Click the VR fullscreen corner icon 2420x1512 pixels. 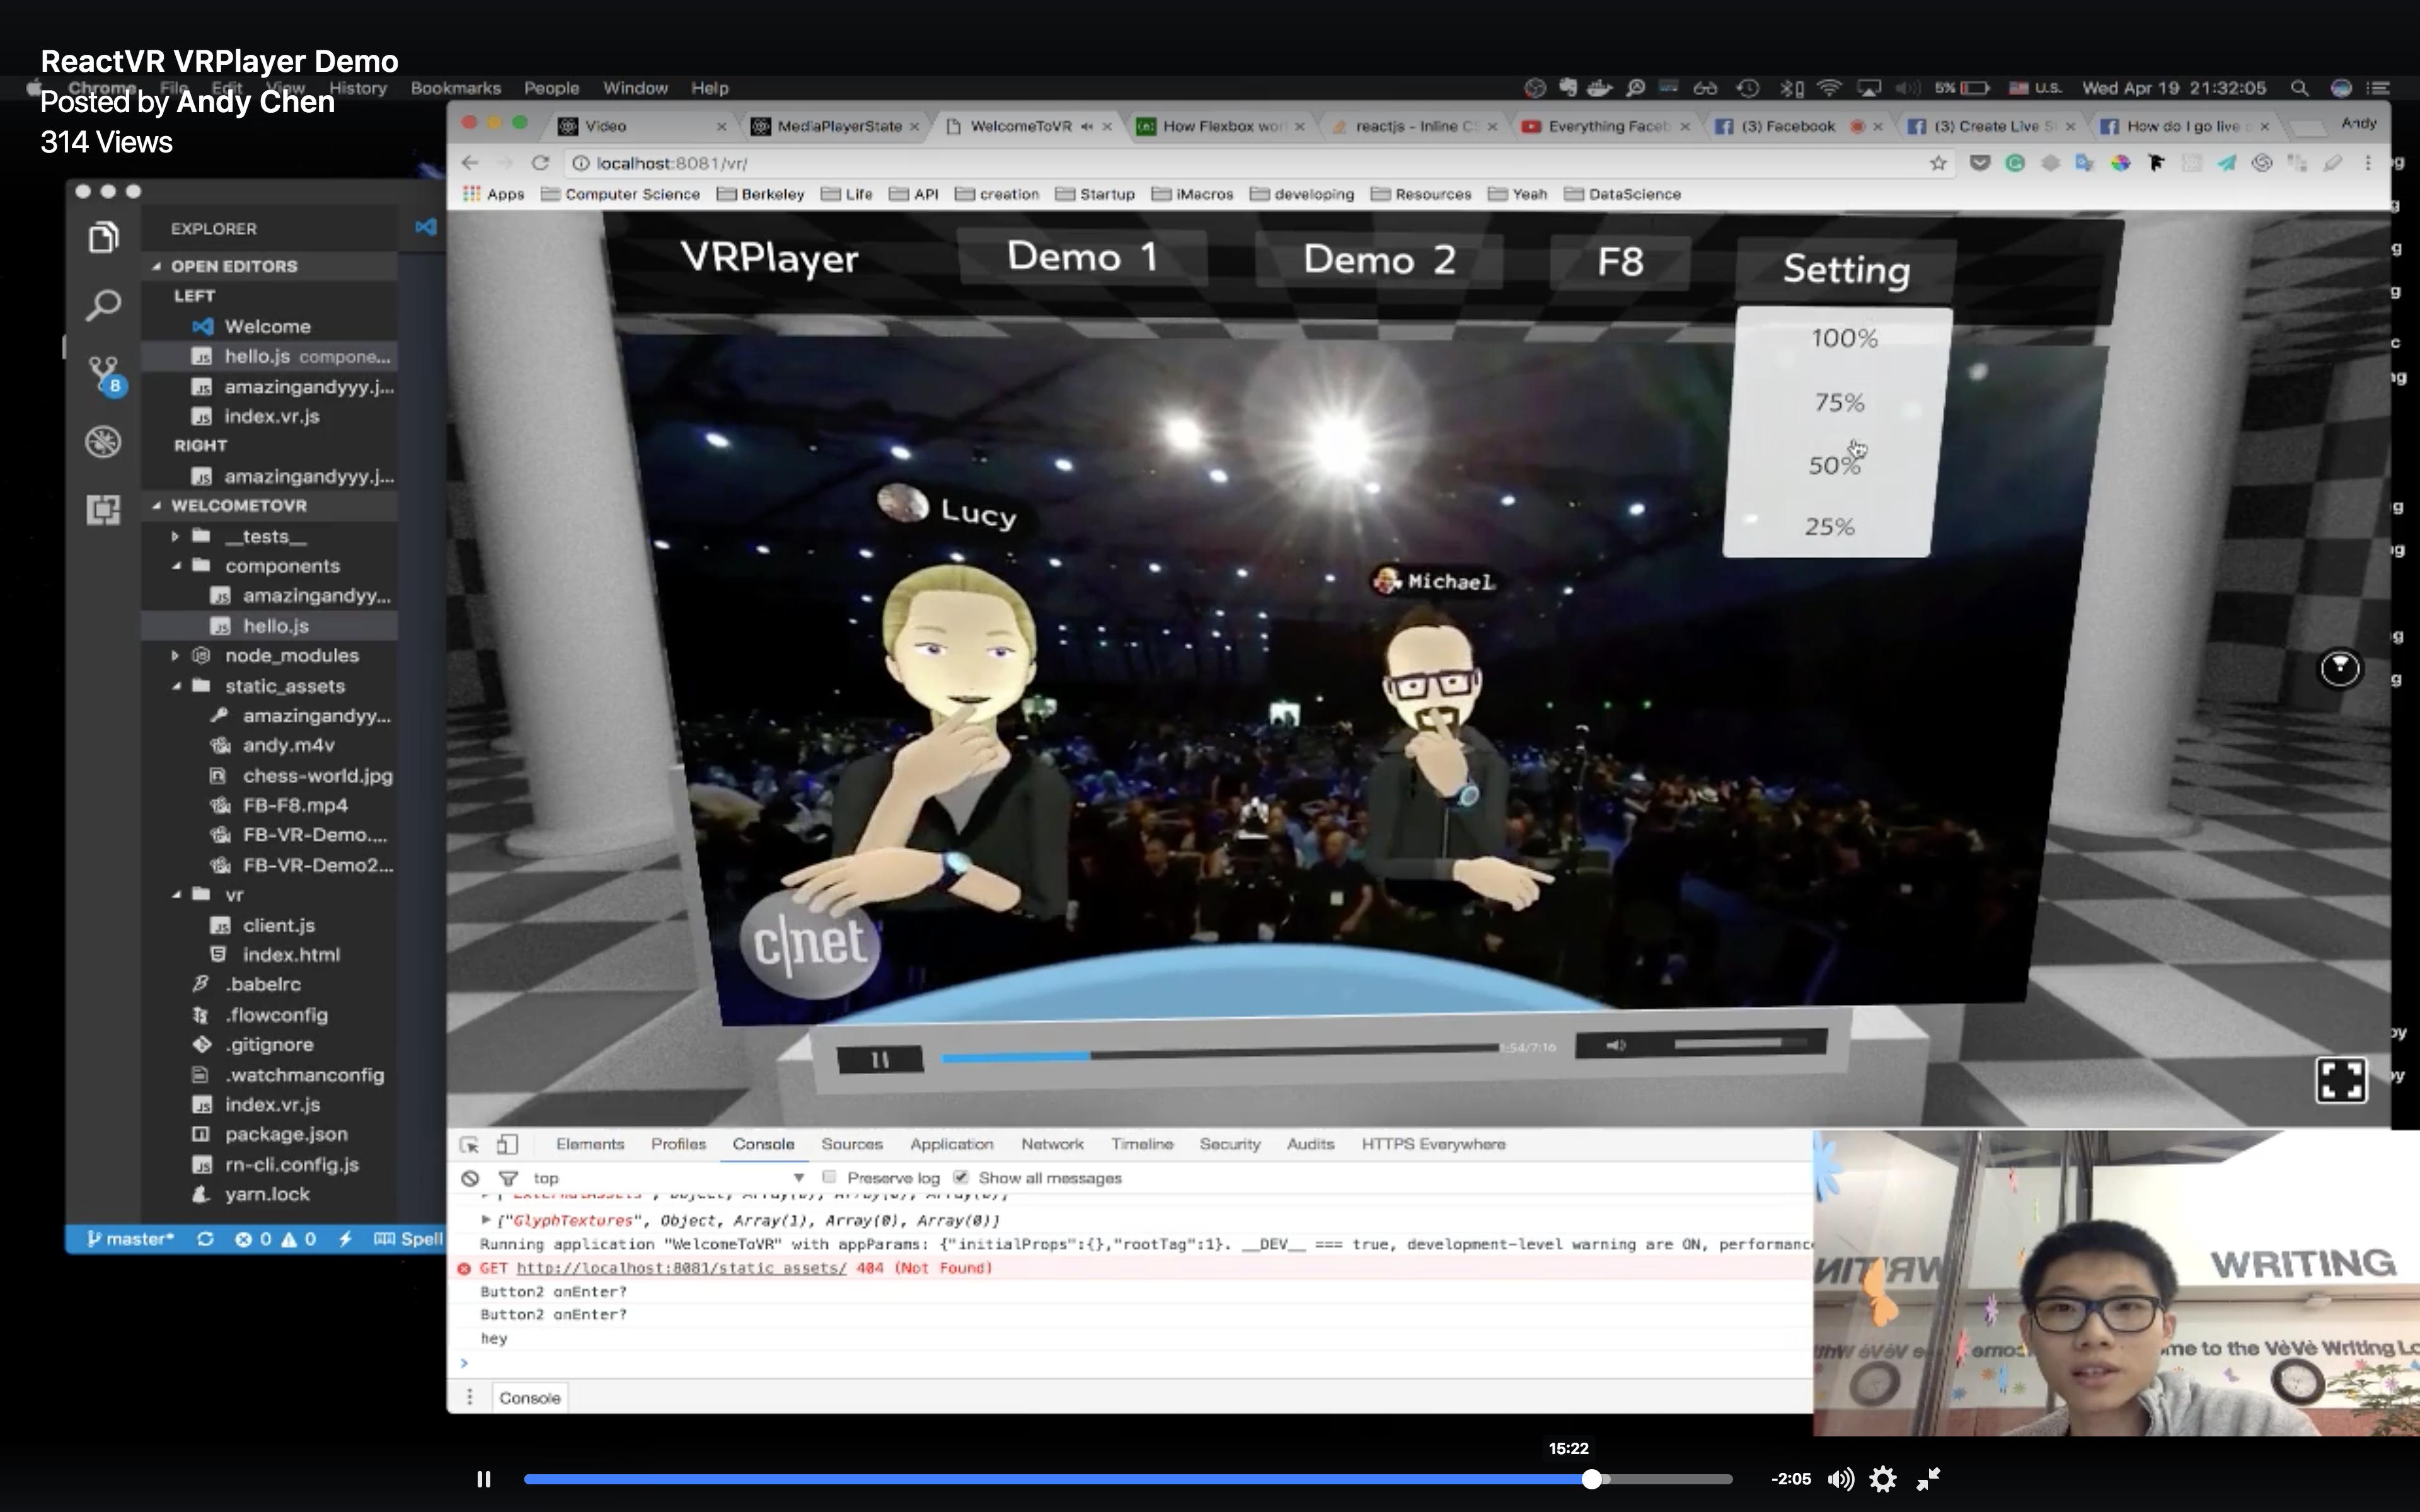[x=2340, y=1080]
